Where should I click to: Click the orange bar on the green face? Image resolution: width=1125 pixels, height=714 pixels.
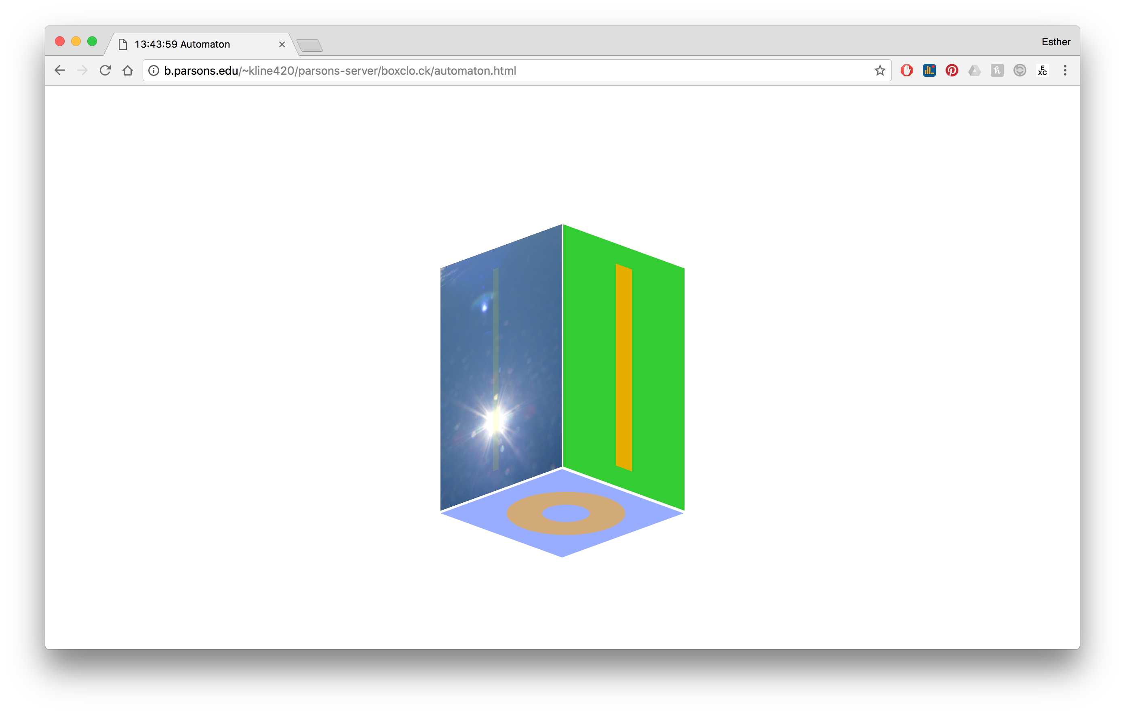coord(624,367)
